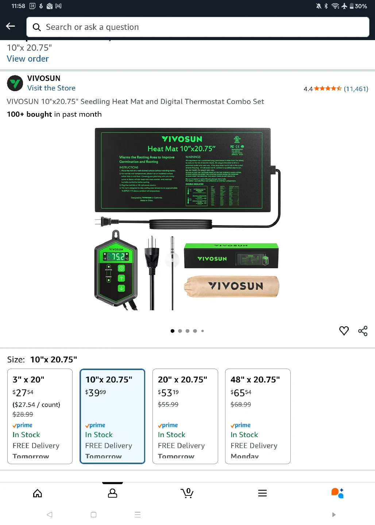375x525 pixels.
Task: Click the View order link
Action: click(x=28, y=59)
